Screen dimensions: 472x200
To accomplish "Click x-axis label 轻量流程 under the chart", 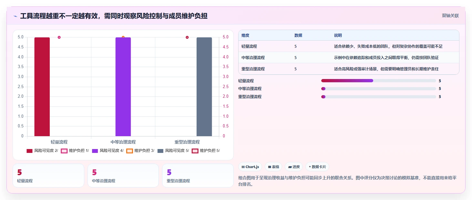I will tap(59, 142).
